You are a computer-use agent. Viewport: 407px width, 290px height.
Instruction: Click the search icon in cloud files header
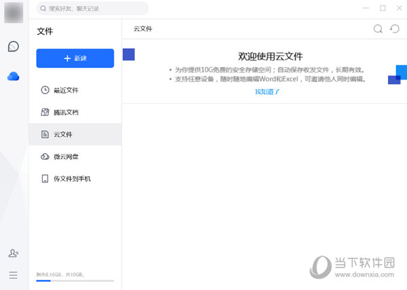pyautogui.click(x=378, y=28)
